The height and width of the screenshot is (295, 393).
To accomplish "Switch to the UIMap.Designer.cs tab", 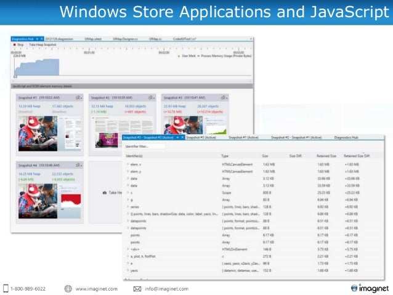I will click(x=125, y=39).
